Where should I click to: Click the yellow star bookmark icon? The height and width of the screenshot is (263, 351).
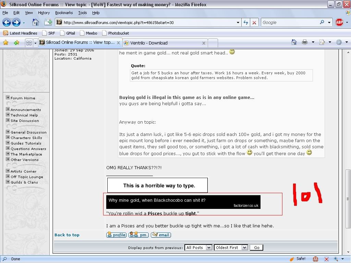click(5, 42)
